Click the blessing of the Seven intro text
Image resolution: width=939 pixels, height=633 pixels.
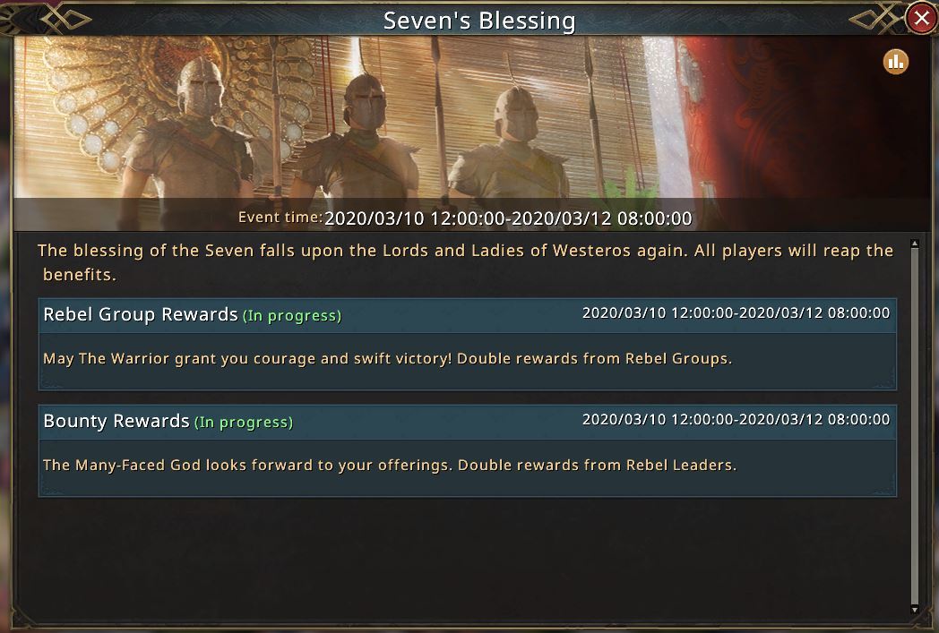(x=465, y=262)
